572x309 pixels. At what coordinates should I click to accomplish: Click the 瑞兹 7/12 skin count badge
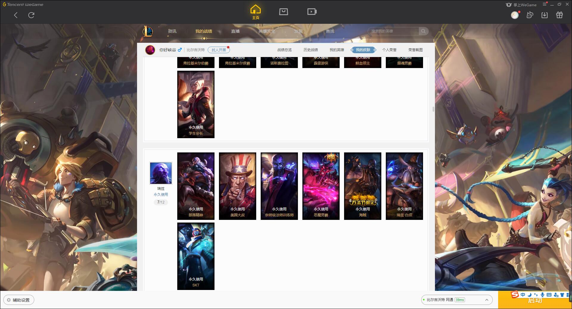pos(161,202)
